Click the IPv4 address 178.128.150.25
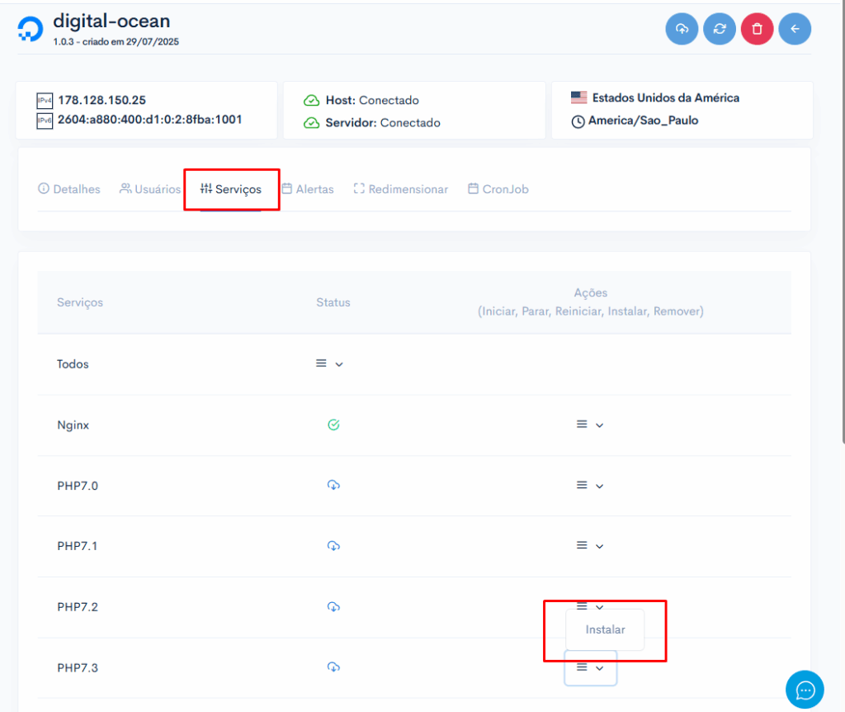The width and height of the screenshot is (845, 712). pyautogui.click(x=101, y=100)
